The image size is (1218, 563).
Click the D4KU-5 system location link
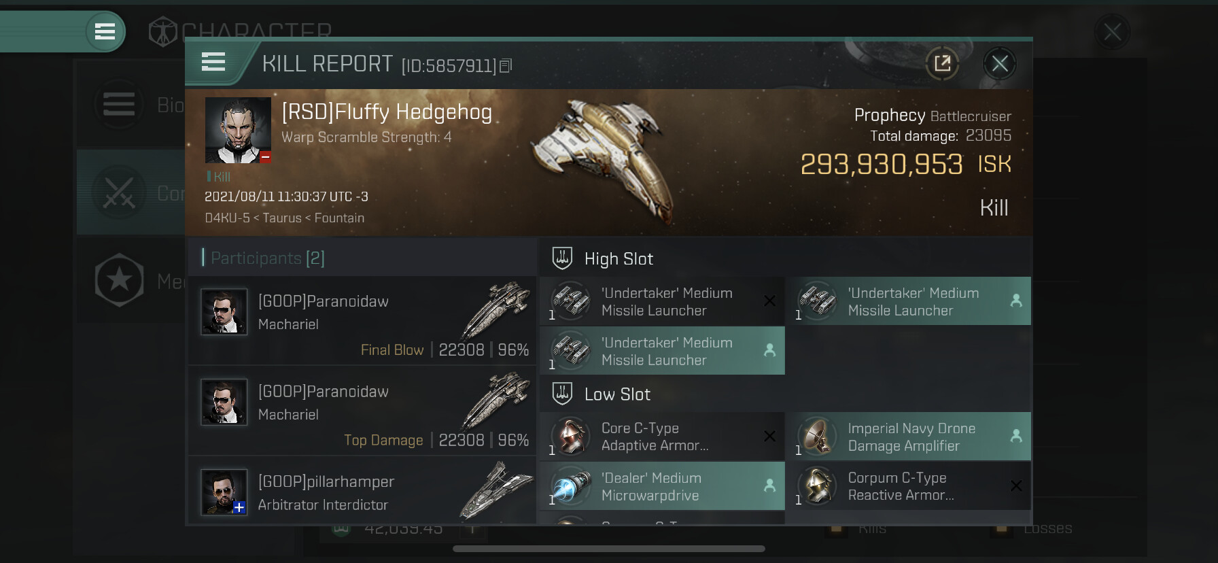pyautogui.click(x=227, y=218)
